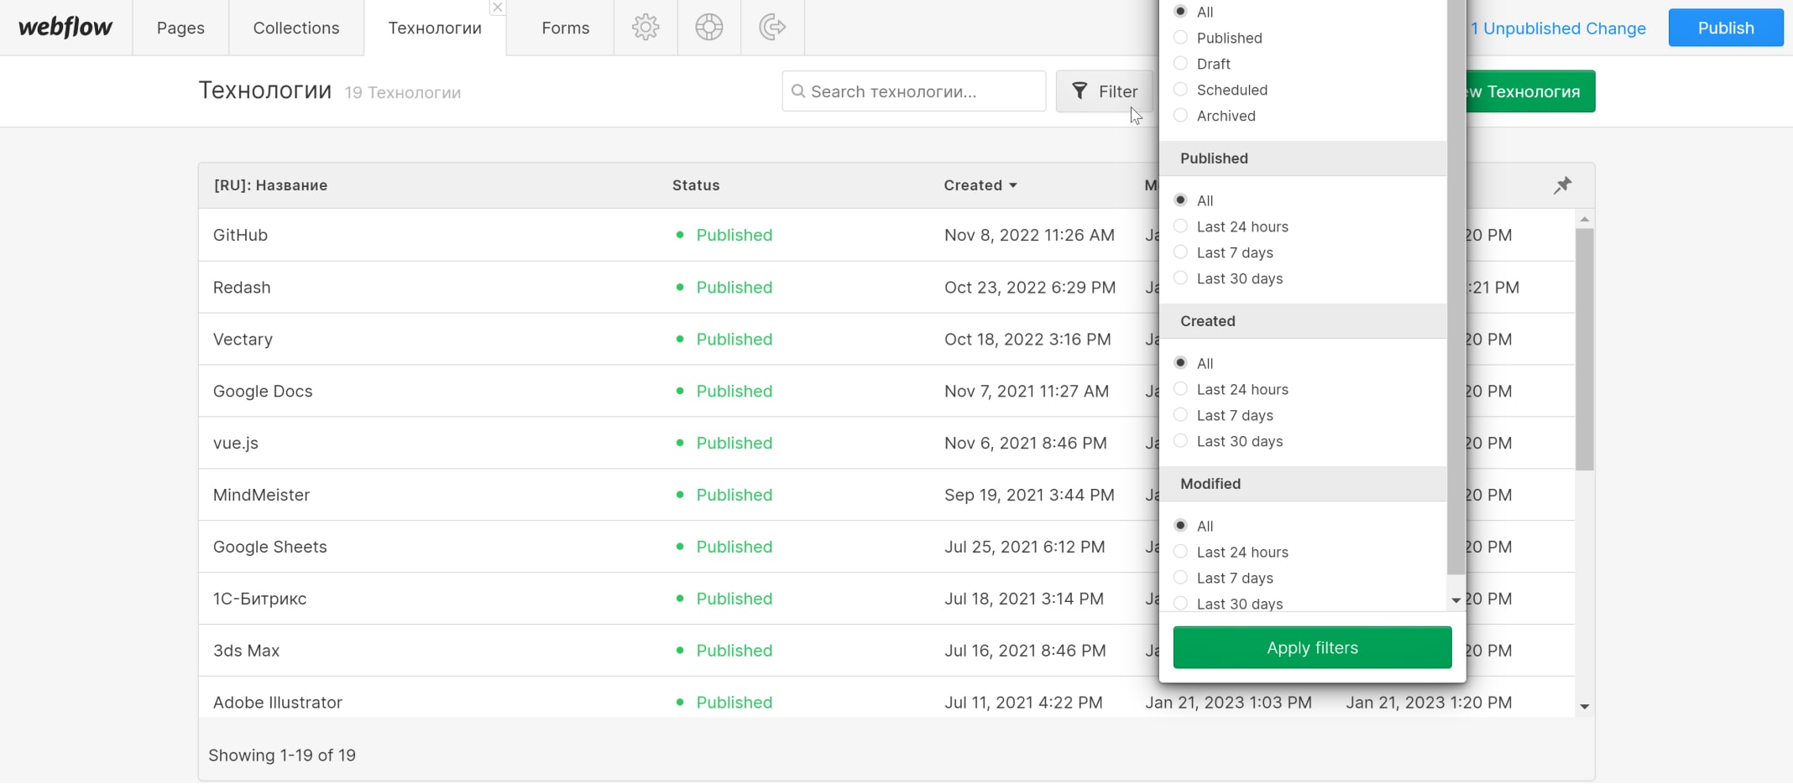This screenshot has height=784, width=1793.
Task: Open the vue.js item
Action: pyautogui.click(x=236, y=444)
